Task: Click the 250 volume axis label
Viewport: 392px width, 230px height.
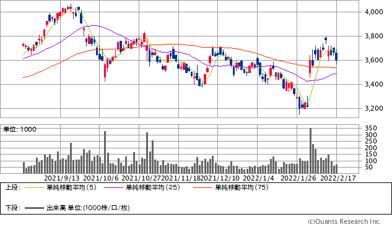Action: point(371,142)
